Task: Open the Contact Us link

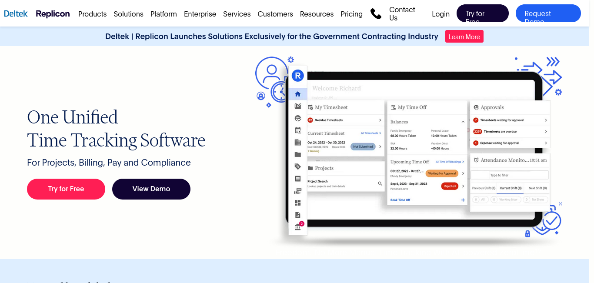Action: (x=402, y=14)
